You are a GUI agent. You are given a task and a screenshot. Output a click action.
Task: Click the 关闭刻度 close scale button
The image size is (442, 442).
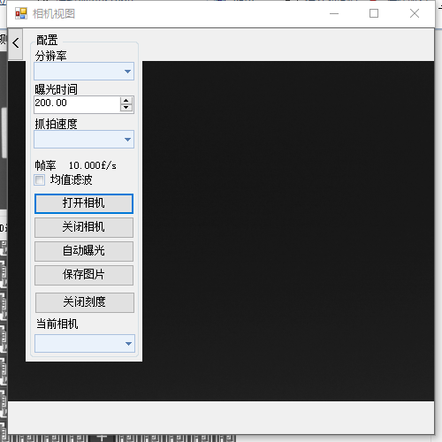click(x=85, y=302)
